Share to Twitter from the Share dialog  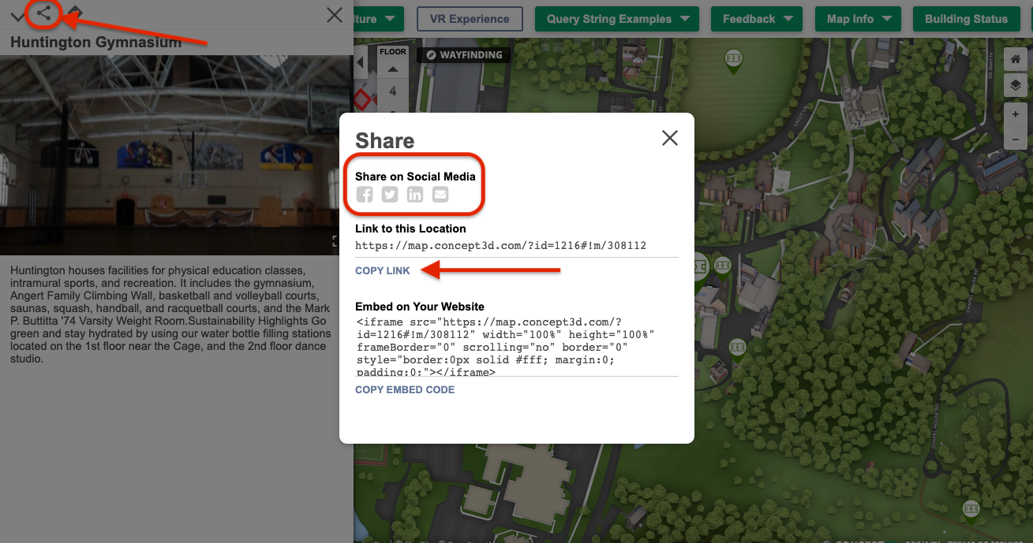390,194
